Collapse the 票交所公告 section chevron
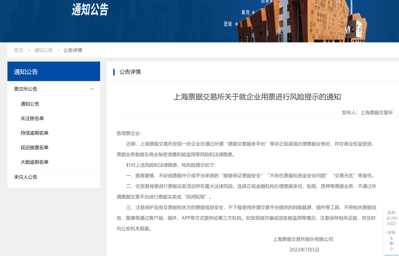 click(x=92, y=89)
